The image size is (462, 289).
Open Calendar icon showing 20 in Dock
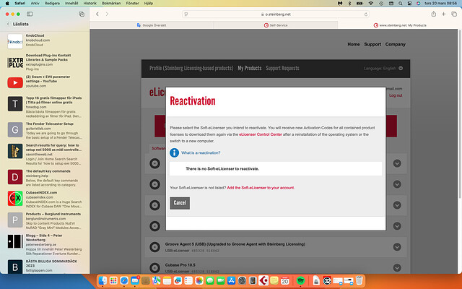pyautogui.click(x=285, y=280)
